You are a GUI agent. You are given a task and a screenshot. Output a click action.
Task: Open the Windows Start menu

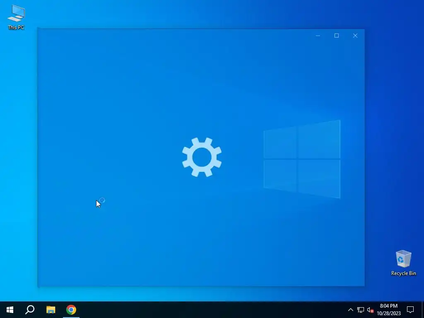[10, 310]
